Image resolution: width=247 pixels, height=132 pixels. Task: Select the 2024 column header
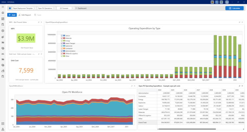click(x=164, y=90)
